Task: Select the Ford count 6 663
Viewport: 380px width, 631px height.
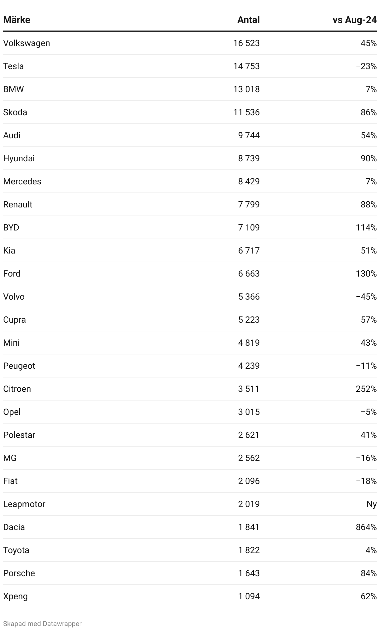Action: (x=249, y=273)
